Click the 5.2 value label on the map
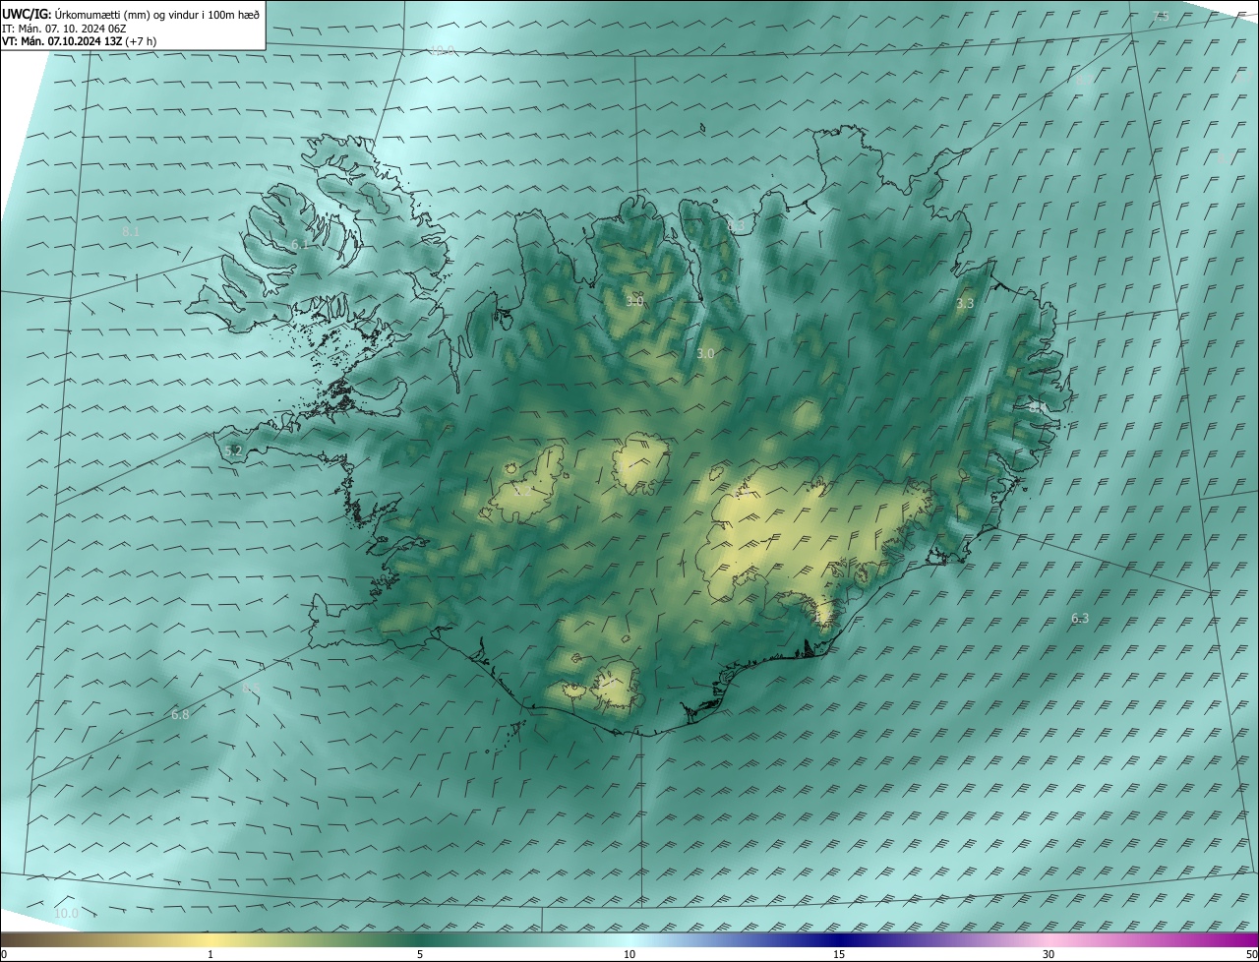This screenshot has width=1259, height=962. pos(233,451)
